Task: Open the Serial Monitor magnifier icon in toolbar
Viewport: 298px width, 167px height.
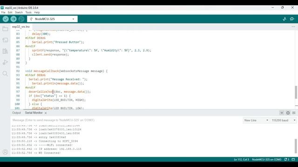Action: pyautogui.click(x=292, y=19)
